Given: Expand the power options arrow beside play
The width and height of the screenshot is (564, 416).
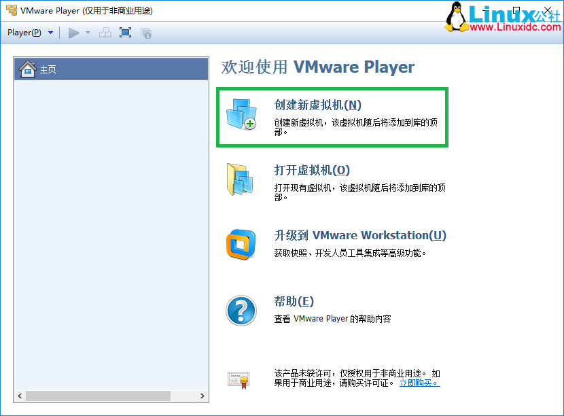Looking at the screenshot, I should tap(88, 33).
